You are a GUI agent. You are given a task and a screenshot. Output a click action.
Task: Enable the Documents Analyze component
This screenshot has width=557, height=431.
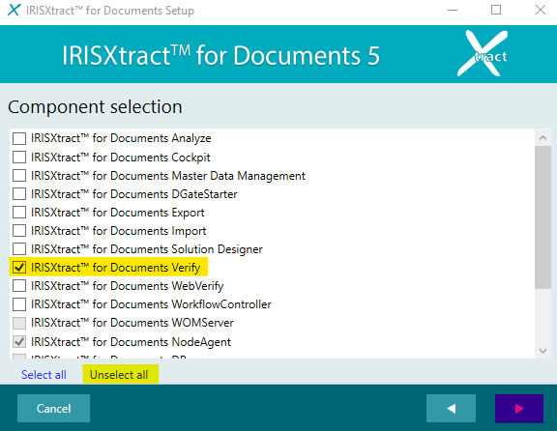tap(19, 138)
